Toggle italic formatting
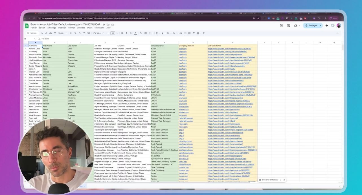 (126, 33)
